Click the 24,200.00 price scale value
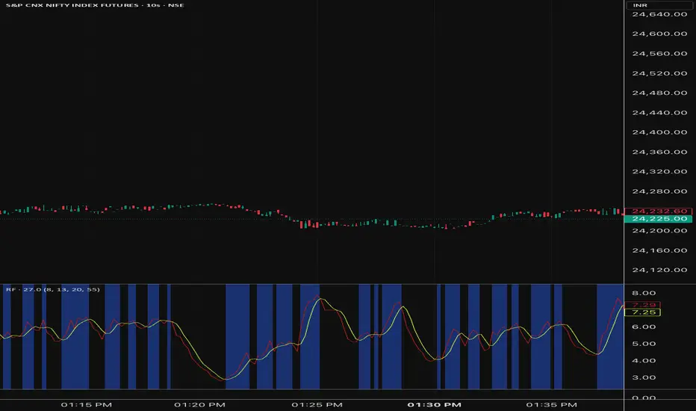696x411 pixels. 659,231
